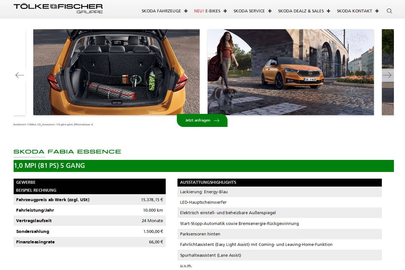Click the Elektrisch einstell- und beheizbare Außenspiegel row
The image size is (405, 270).
point(280,213)
